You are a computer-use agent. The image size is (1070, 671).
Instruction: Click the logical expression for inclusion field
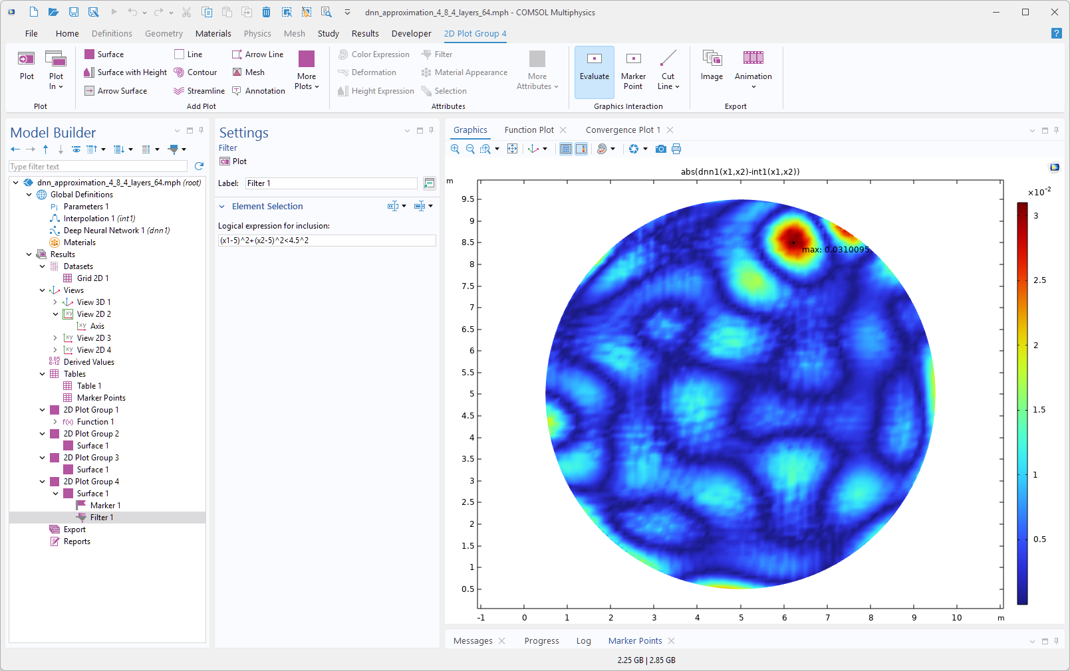point(327,240)
